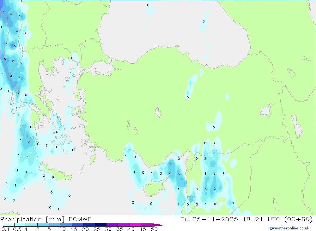316x231 pixels.
Task: Click the '18..21 UTC' time range text
Action: pyautogui.click(x=261, y=219)
